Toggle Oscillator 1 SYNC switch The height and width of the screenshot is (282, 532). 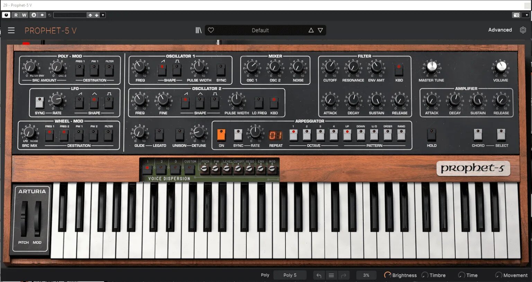coord(221,70)
